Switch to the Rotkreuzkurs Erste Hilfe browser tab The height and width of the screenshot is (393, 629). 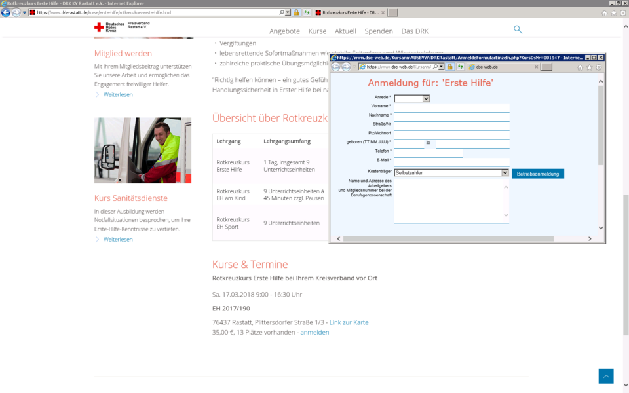pyautogui.click(x=347, y=12)
